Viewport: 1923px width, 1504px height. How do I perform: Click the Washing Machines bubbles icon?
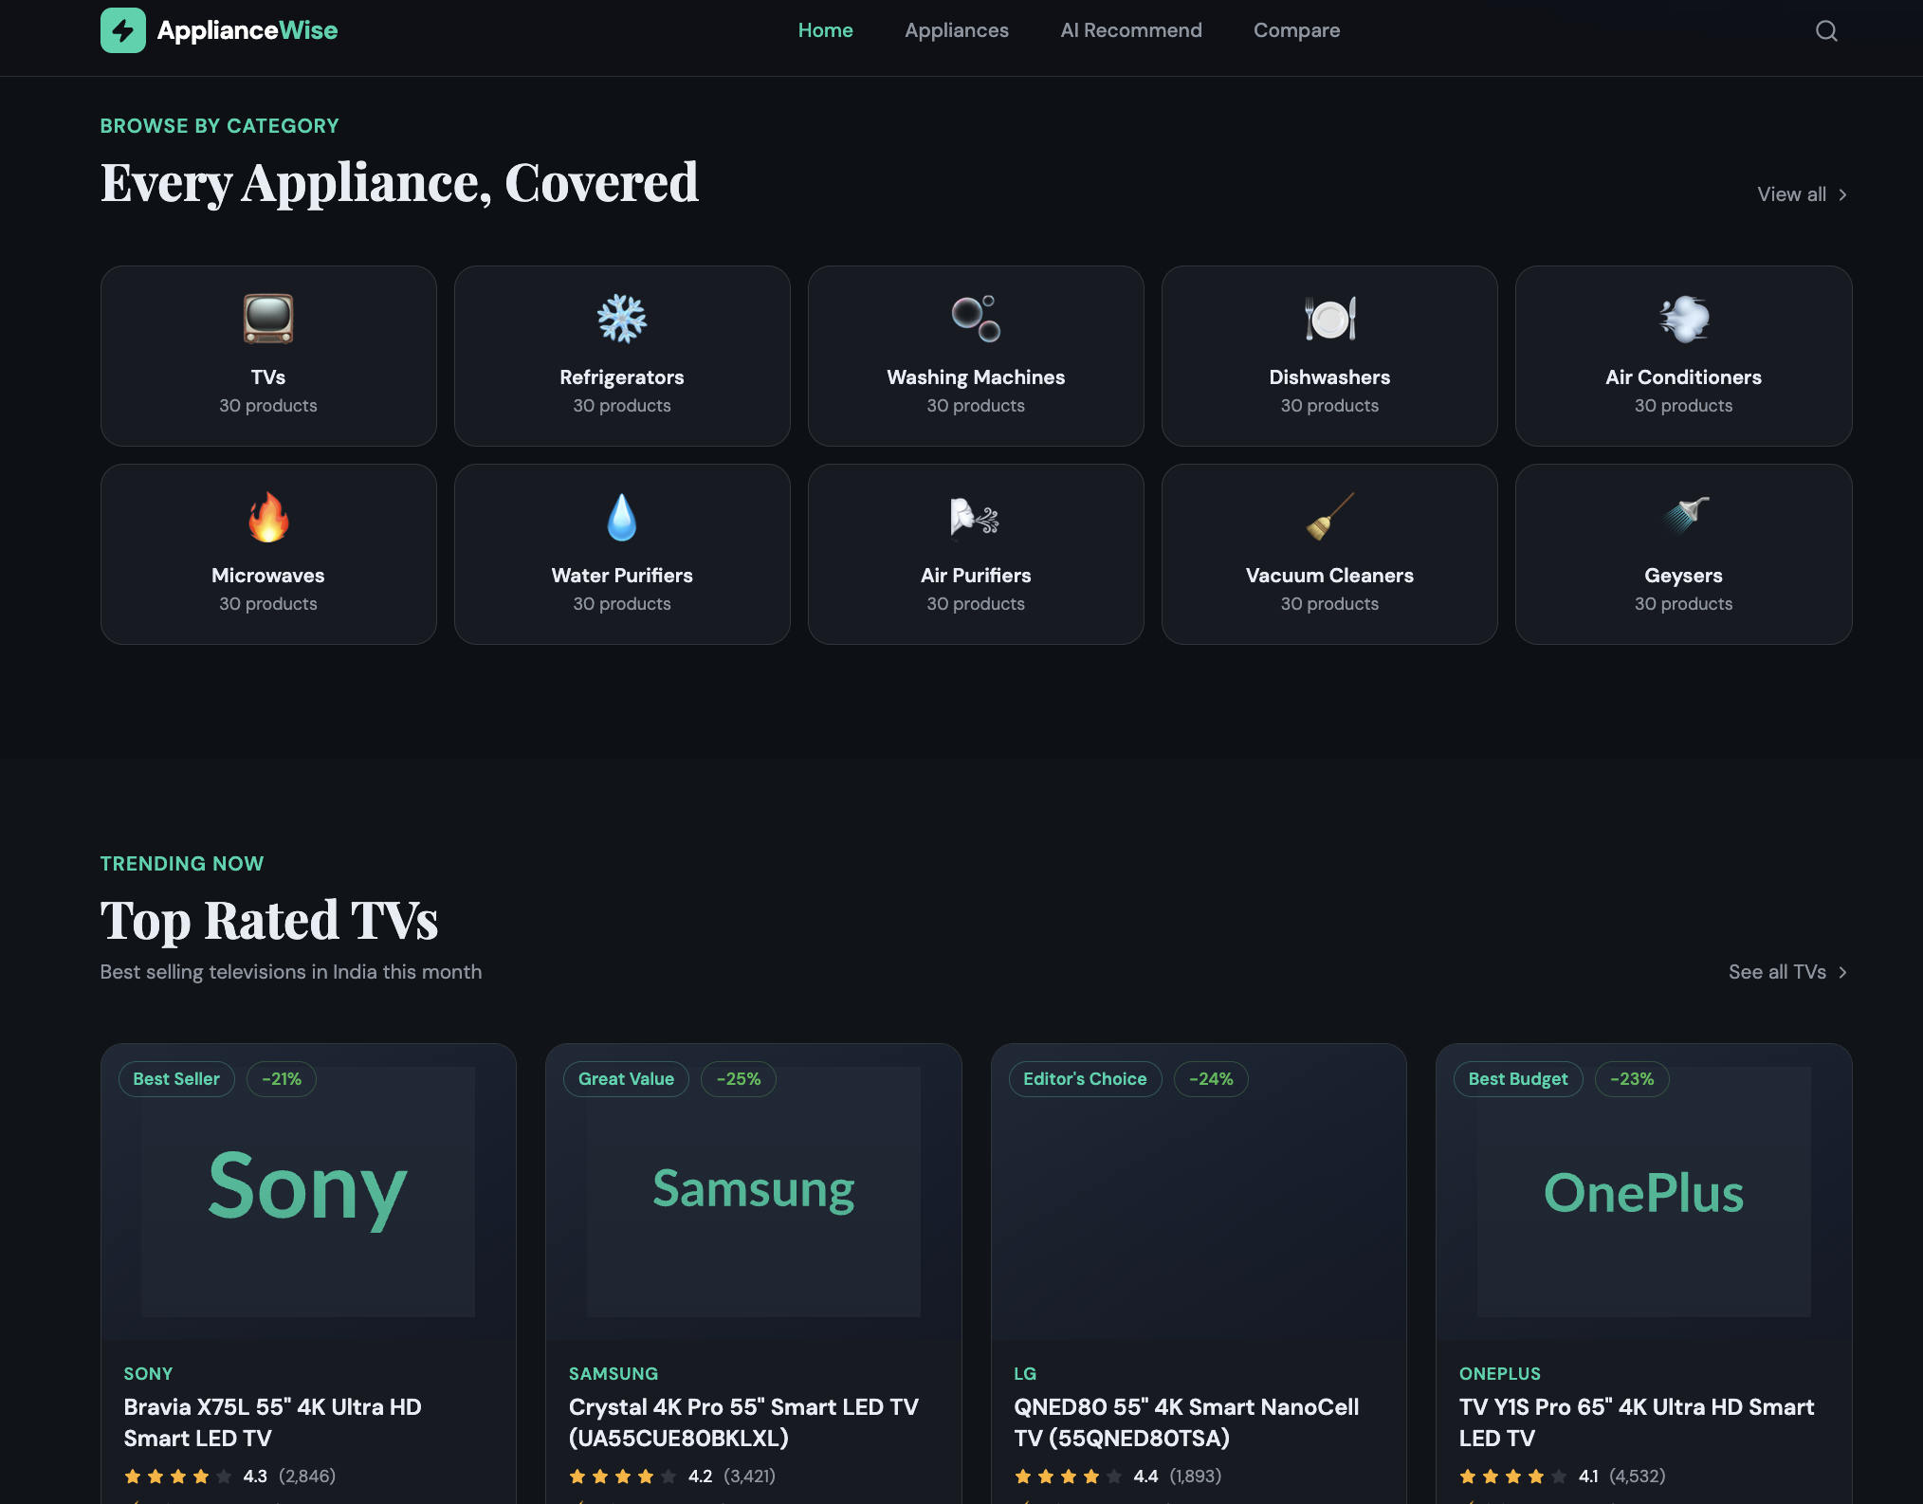tap(976, 319)
